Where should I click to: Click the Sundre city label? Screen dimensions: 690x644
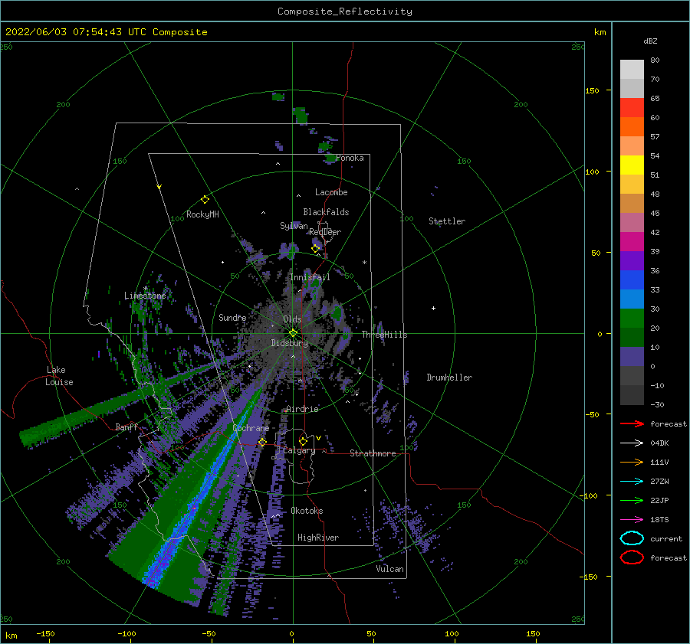click(x=232, y=317)
